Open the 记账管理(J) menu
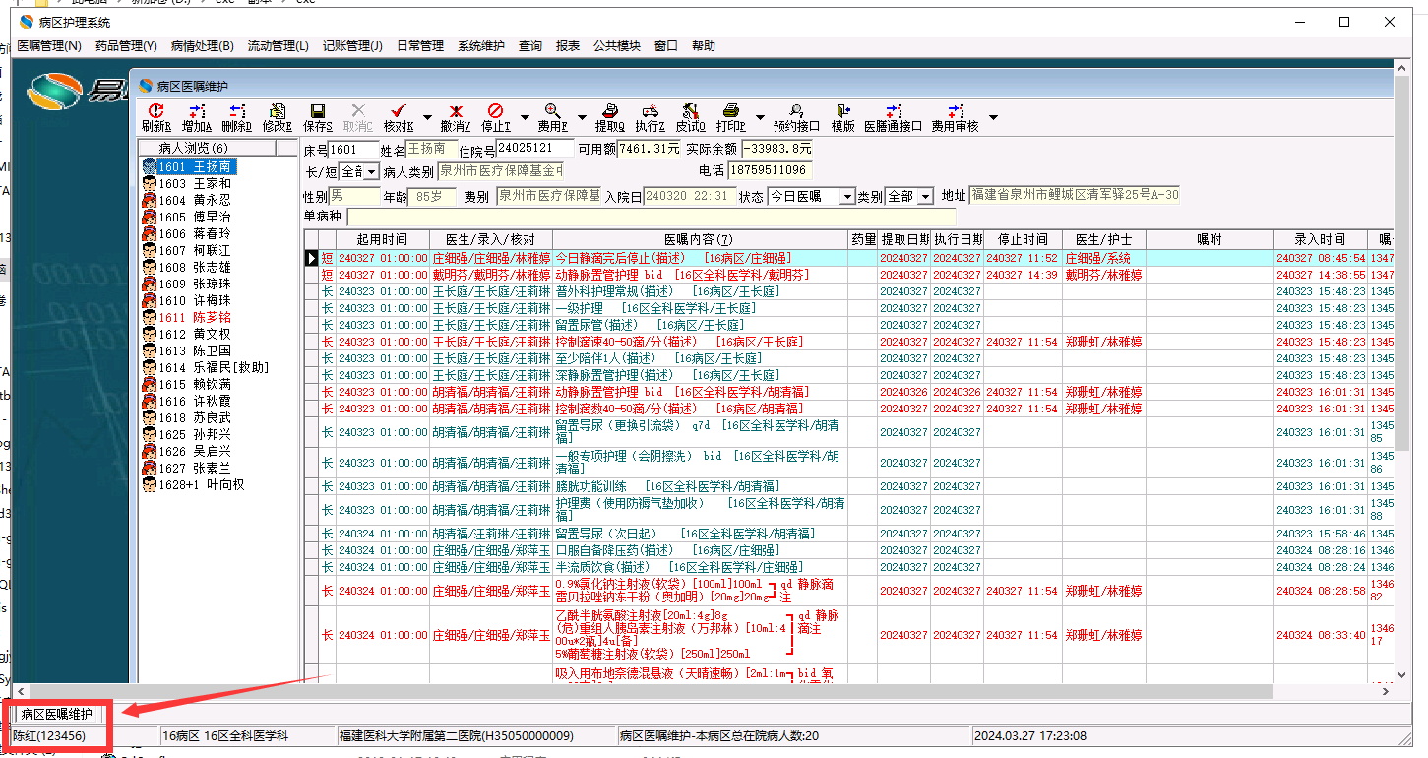The image size is (1428, 758). pos(352,46)
